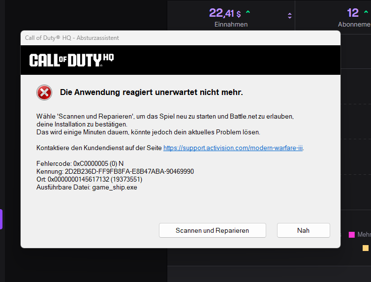
Task: Click the pink legend swatch next to Mehr
Action: pos(352,234)
